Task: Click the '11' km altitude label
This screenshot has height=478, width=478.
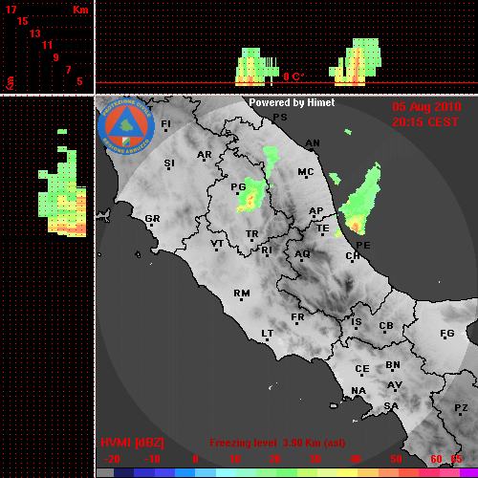Action: [47, 45]
